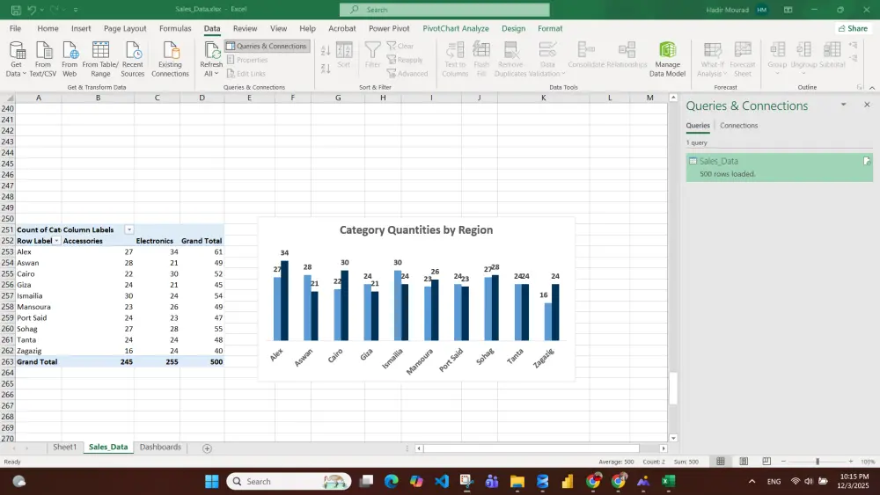Create a Forecast Sheet
Image resolution: width=880 pixels, height=495 pixels.
(x=743, y=59)
